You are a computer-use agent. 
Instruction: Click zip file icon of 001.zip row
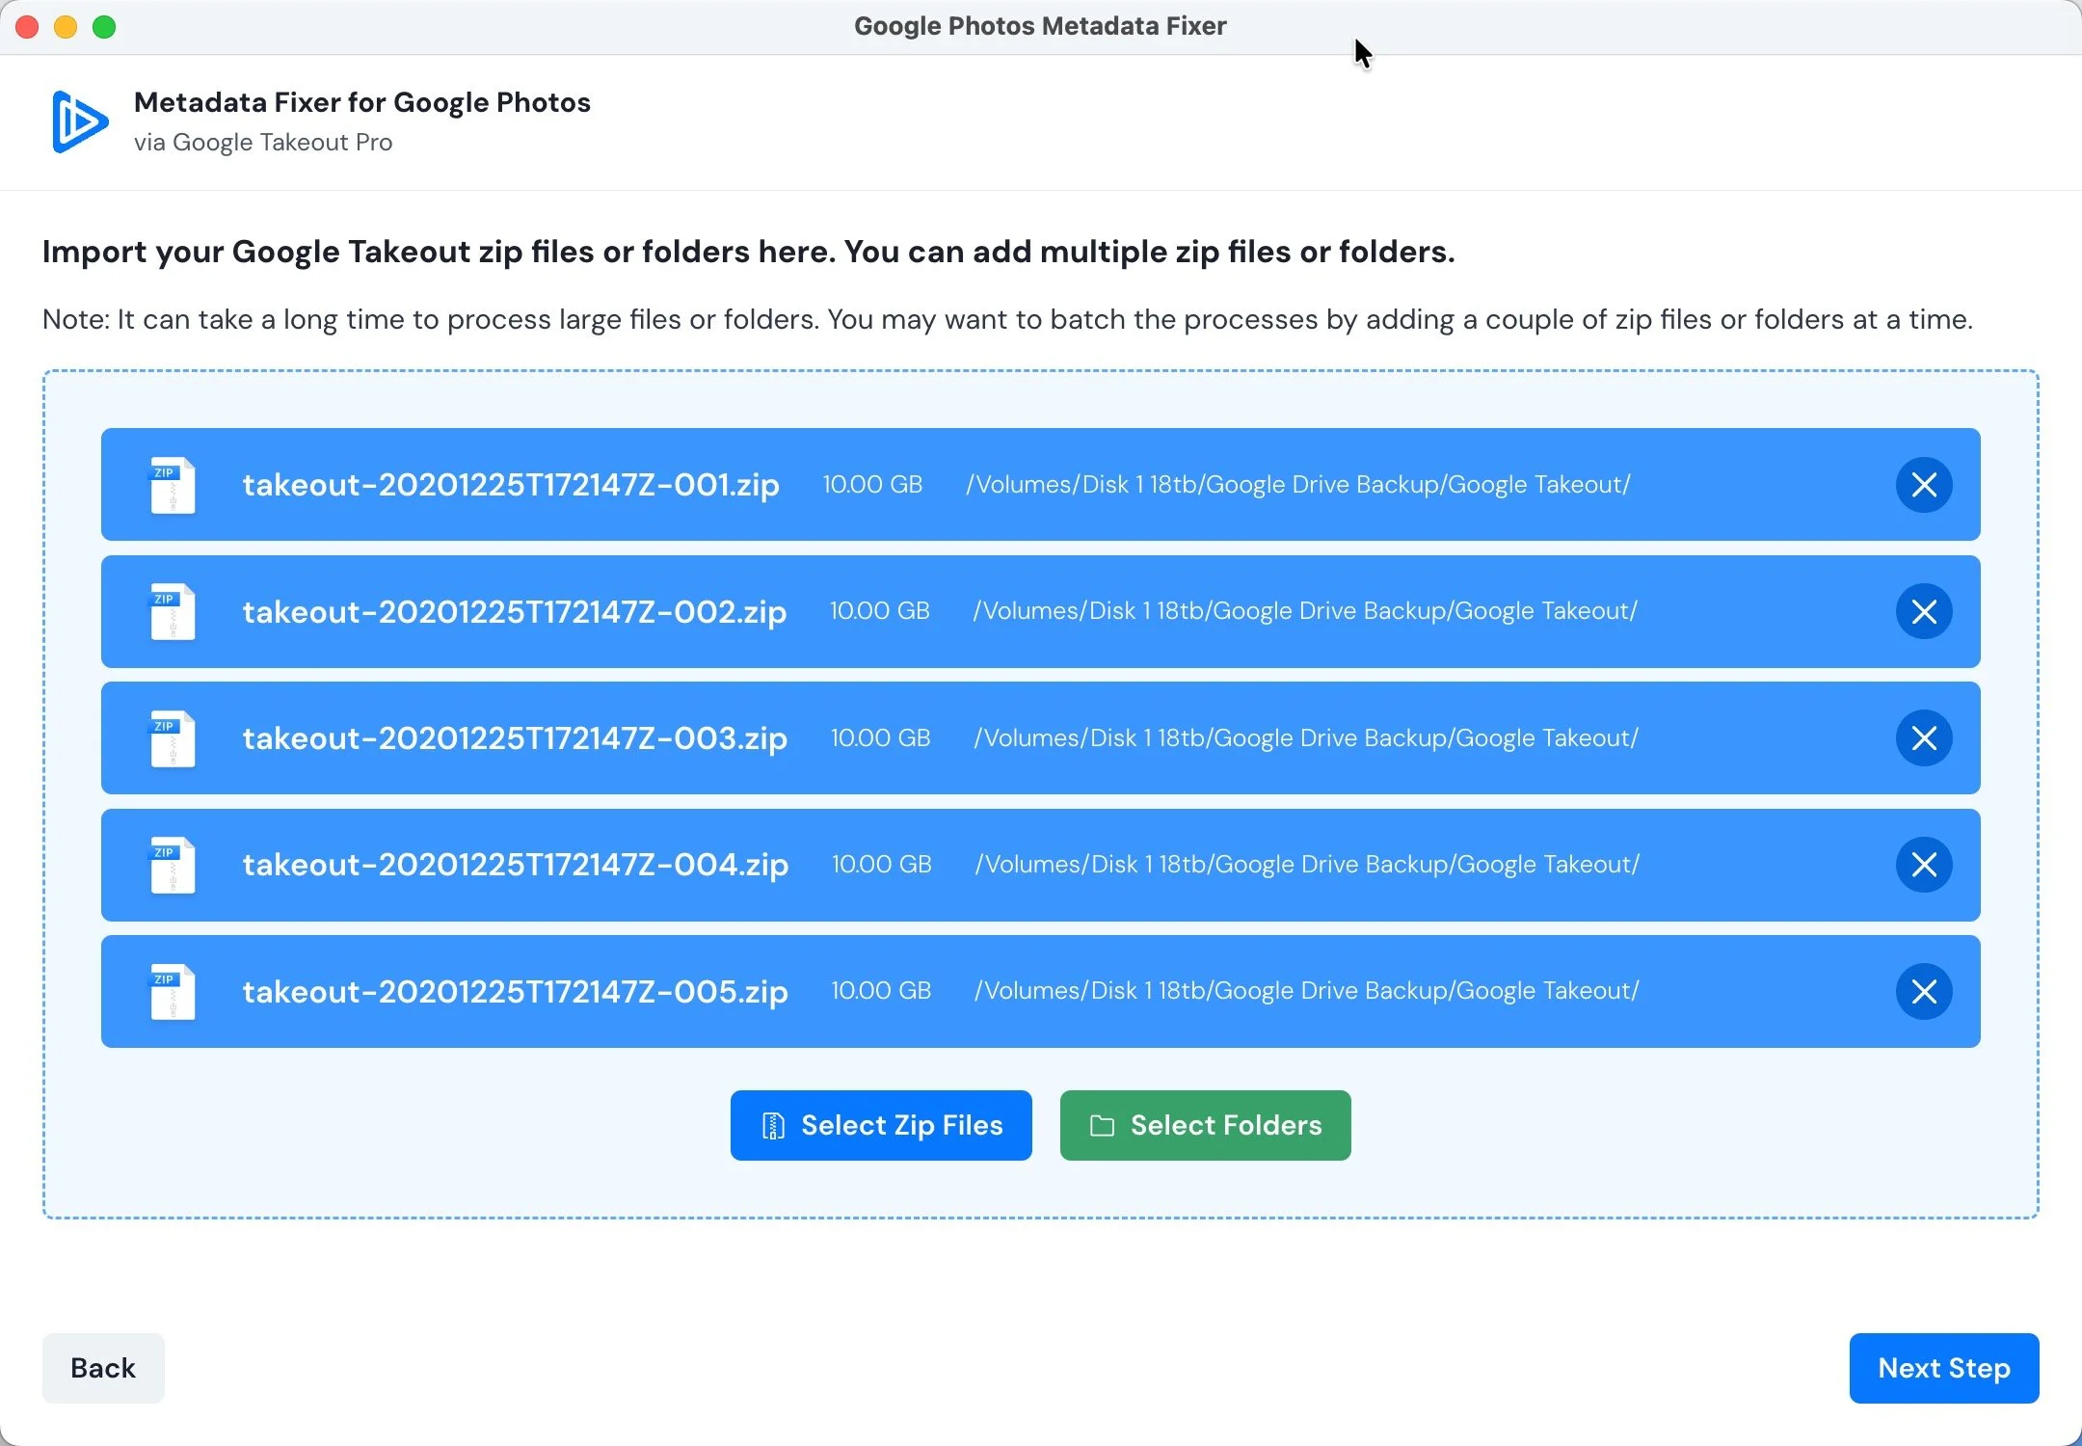173,485
